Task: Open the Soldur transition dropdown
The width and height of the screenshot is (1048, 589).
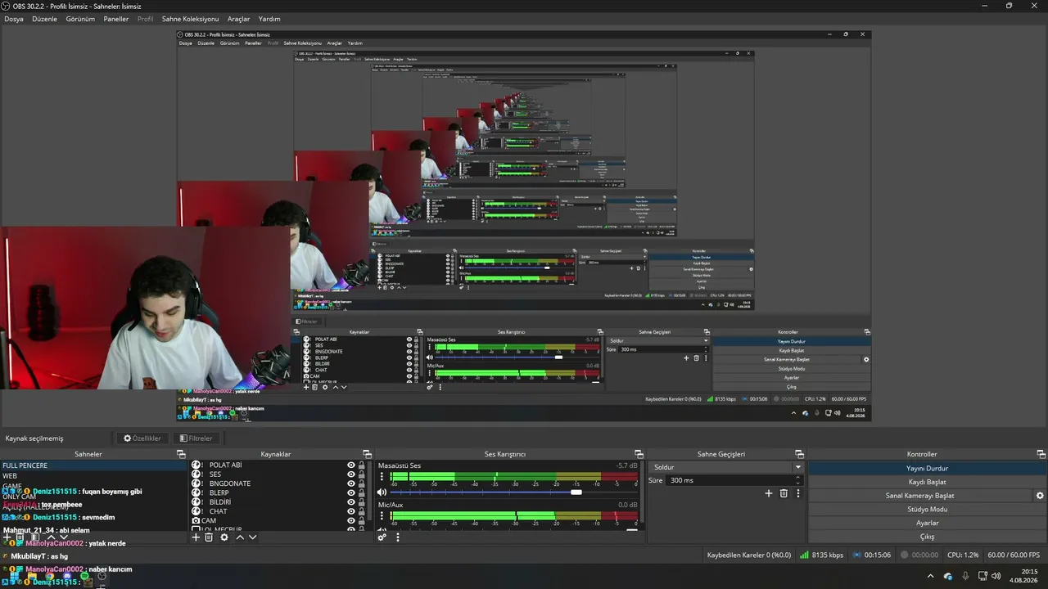Action: pos(726,467)
